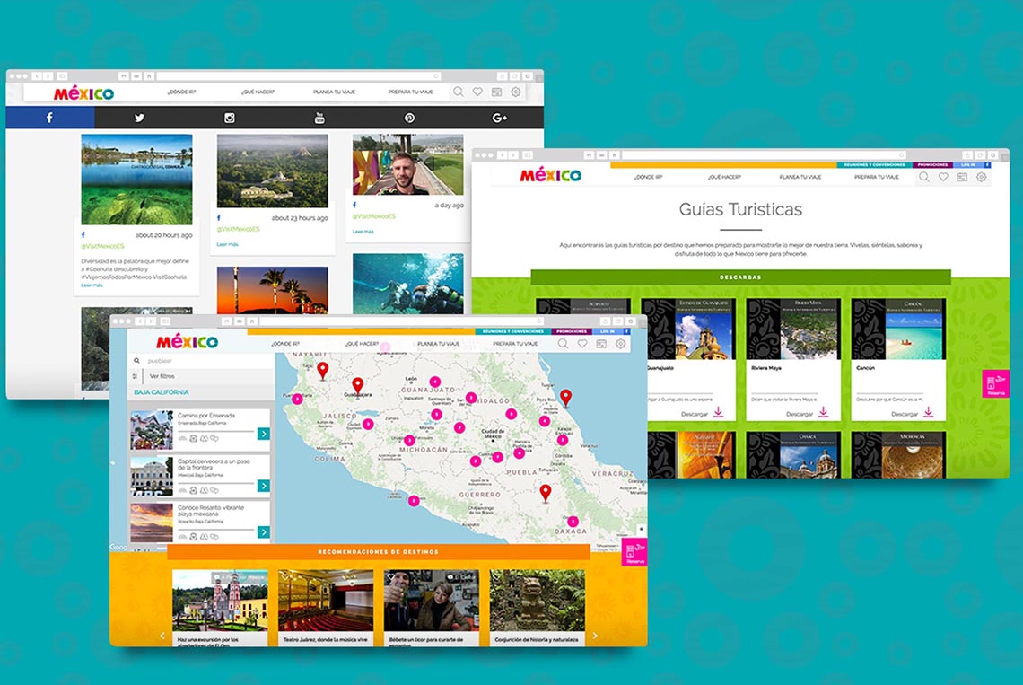Select the Pinterest social feed icon
1023x685 pixels.
pyautogui.click(x=409, y=117)
